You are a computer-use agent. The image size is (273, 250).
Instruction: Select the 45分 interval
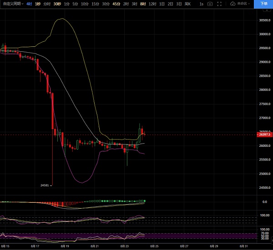tap(116, 4)
